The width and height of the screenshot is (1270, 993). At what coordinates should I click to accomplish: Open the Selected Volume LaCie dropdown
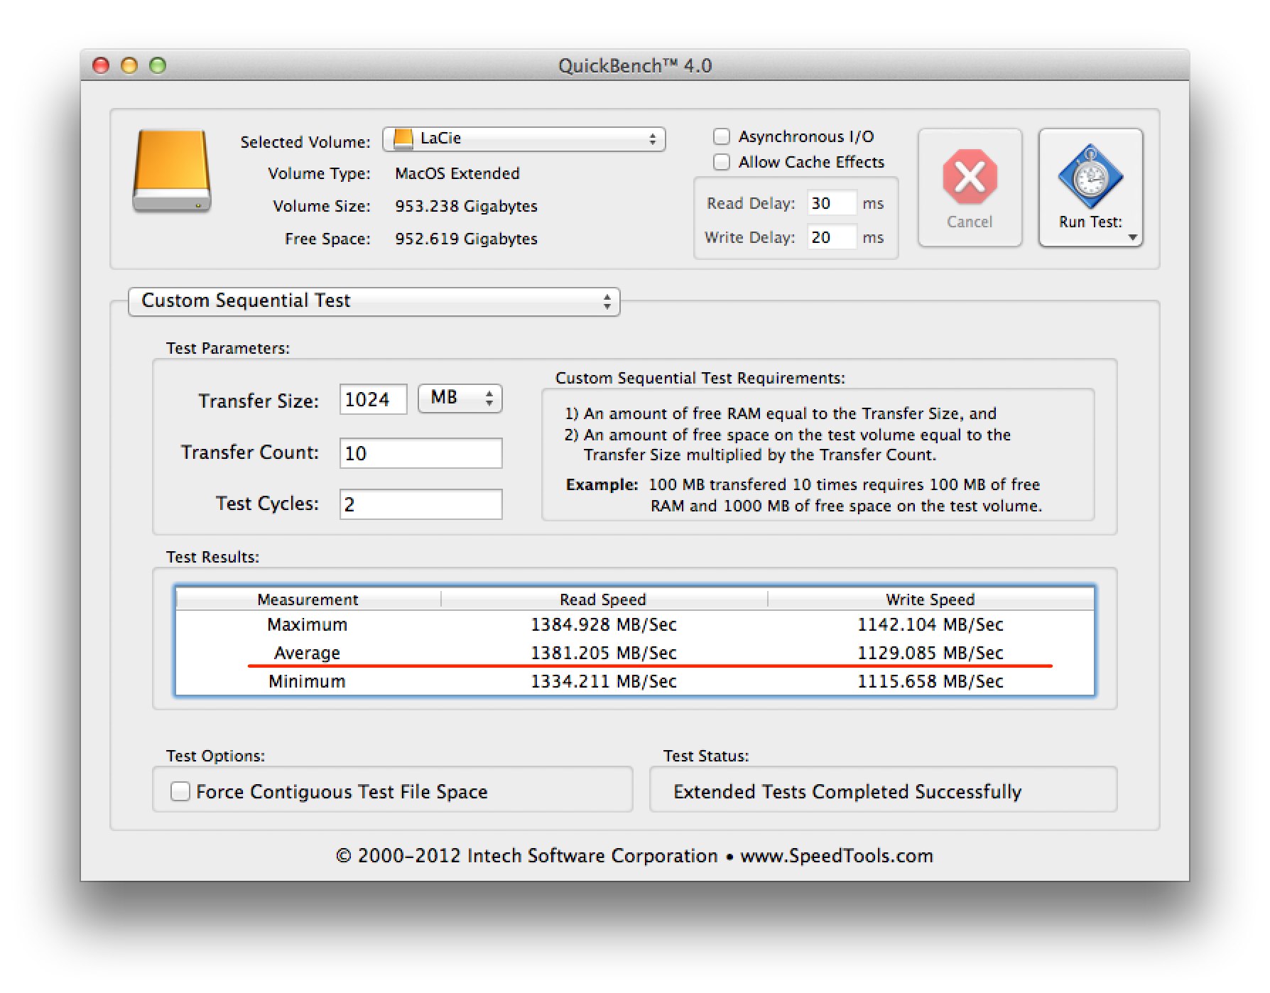[524, 139]
